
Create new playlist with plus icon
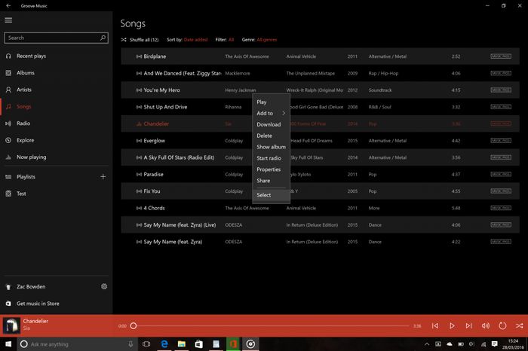point(103,176)
